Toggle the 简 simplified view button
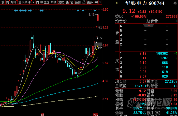Image resolution: width=178 pixels, height=116 pixels. (7, 2)
